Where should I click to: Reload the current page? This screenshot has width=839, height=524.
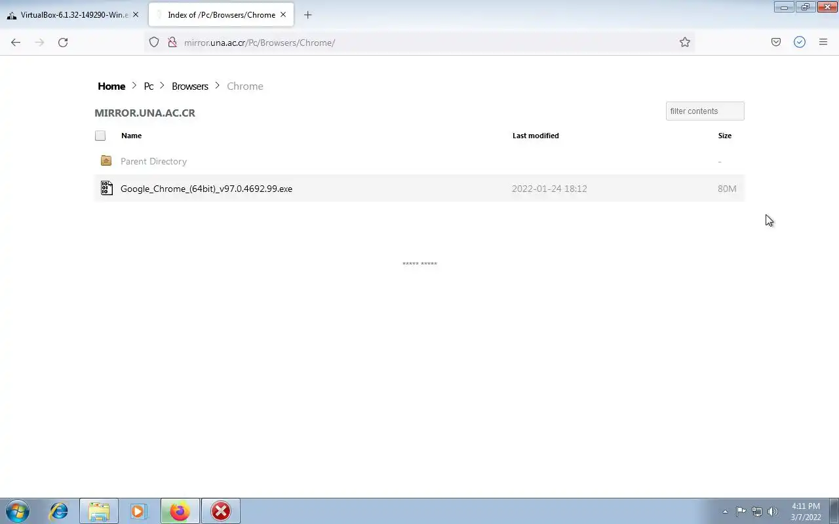(x=63, y=42)
